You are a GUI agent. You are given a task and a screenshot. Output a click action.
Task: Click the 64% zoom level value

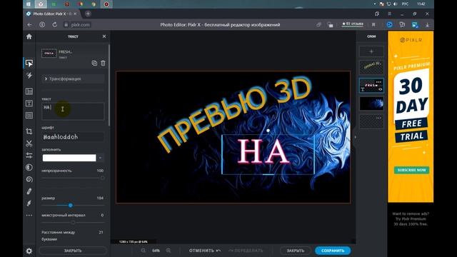point(156,251)
